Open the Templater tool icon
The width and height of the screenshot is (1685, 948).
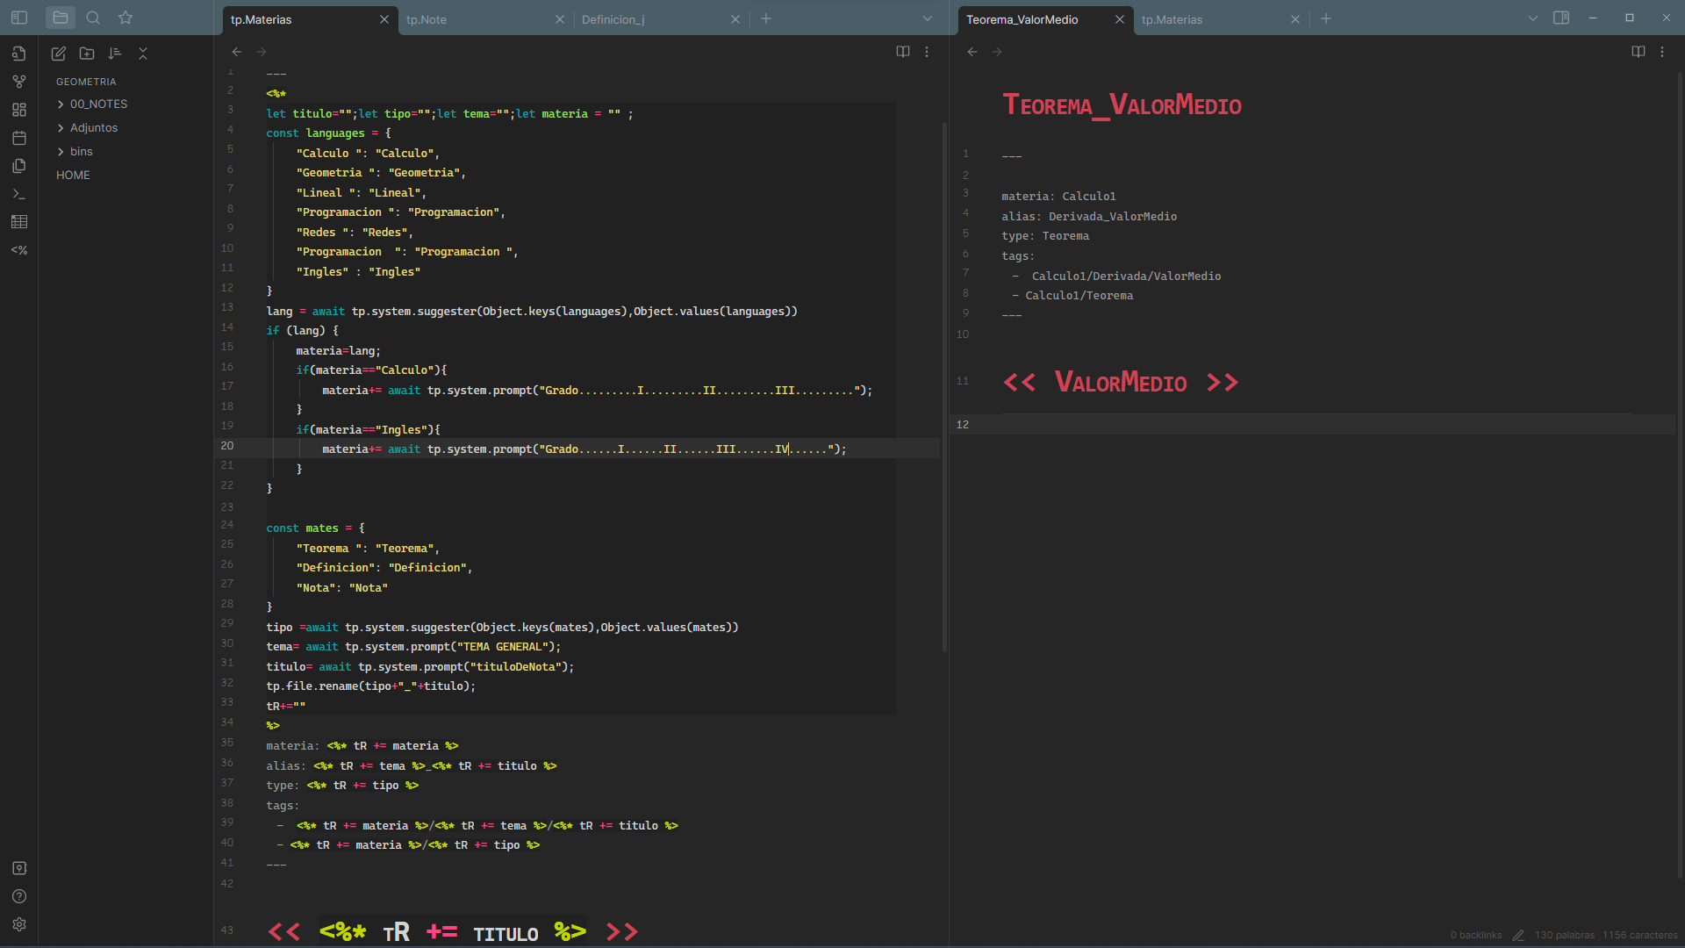[x=19, y=250]
